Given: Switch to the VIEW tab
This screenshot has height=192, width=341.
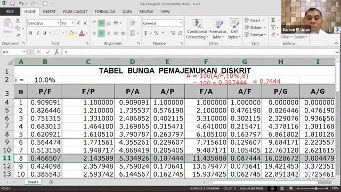Looking at the screenshot, I should point(165,12).
